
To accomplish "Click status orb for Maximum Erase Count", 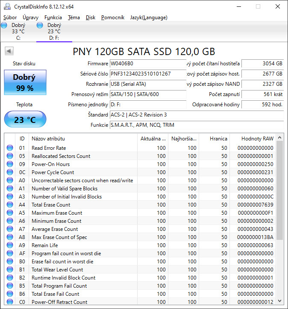I will [x=10, y=213].
